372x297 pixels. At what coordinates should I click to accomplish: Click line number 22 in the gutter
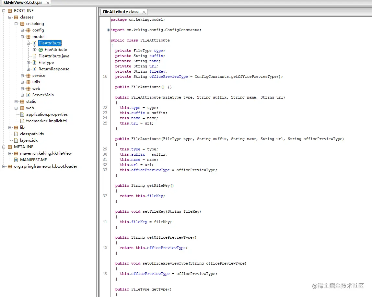(x=105, y=108)
